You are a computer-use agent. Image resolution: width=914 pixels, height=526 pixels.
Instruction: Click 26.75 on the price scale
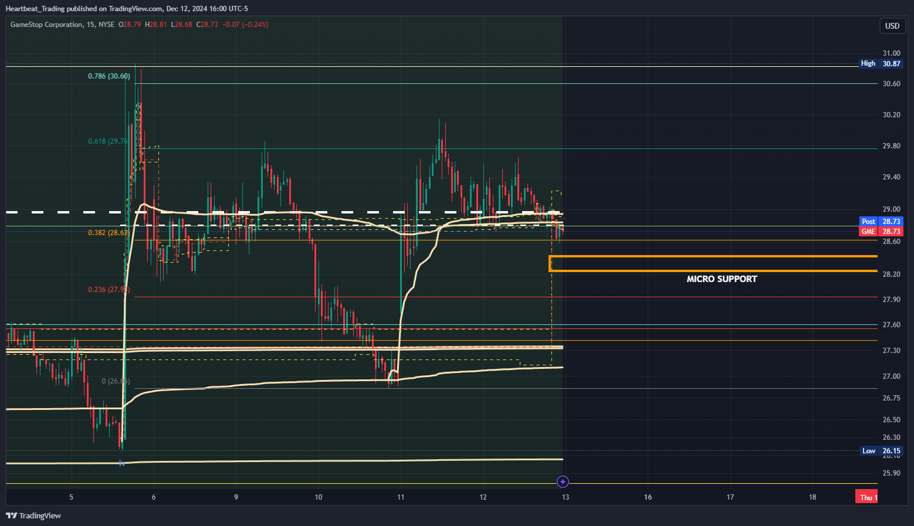891,398
